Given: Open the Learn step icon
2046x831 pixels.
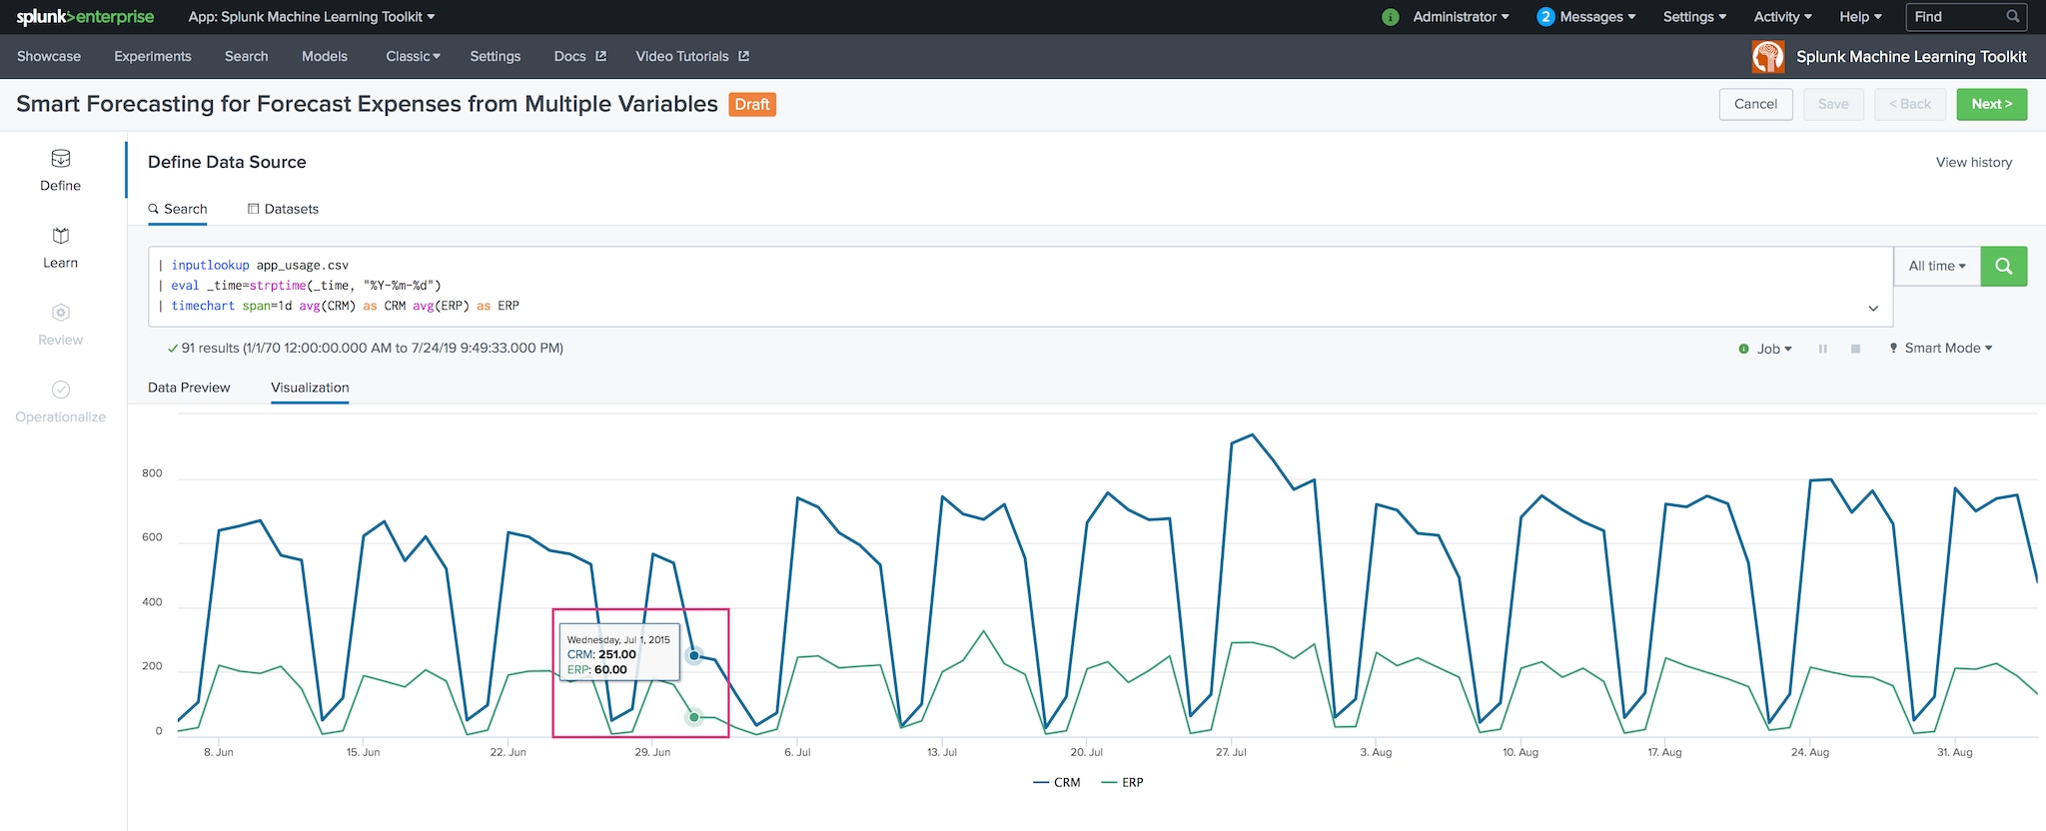Looking at the screenshot, I should pyautogui.click(x=61, y=236).
